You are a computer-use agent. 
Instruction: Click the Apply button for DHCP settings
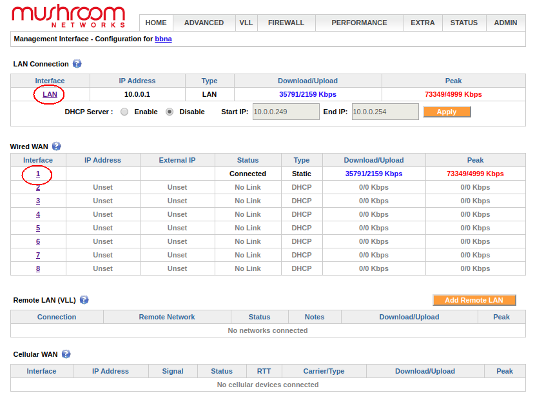(447, 112)
